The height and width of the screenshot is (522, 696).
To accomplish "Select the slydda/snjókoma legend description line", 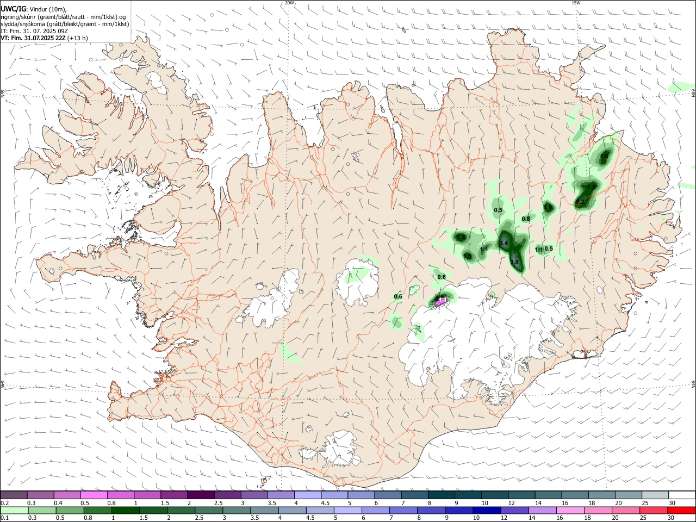I will [65, 24].
